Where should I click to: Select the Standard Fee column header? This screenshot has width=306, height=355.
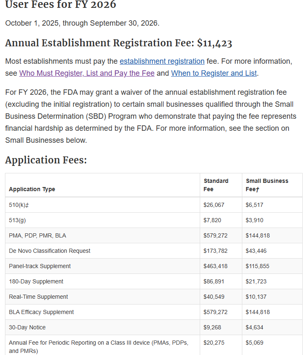(x=216, y=185)
